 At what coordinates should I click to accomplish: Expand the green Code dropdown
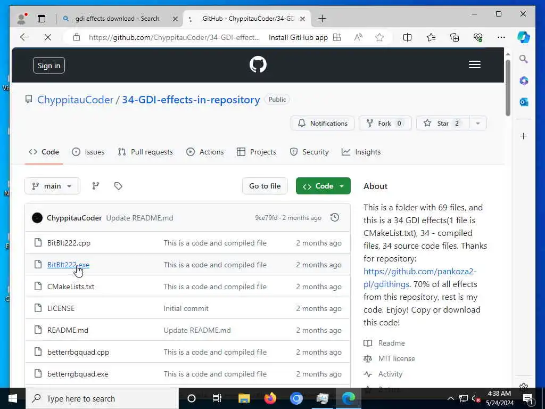pyautogui.click(x=323, y=186)
